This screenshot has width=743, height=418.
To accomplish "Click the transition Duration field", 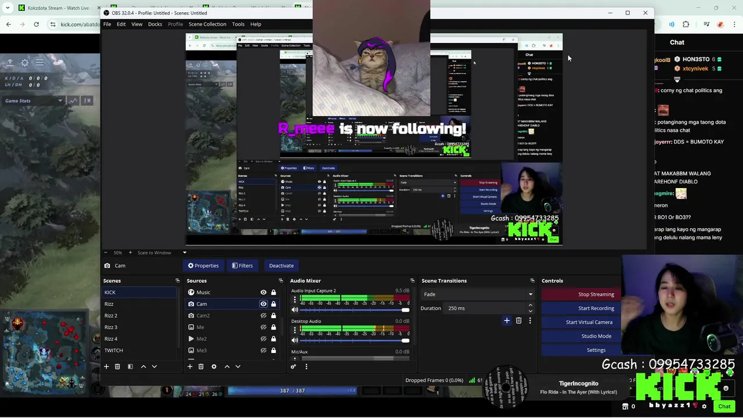I will tap(486, 308).
